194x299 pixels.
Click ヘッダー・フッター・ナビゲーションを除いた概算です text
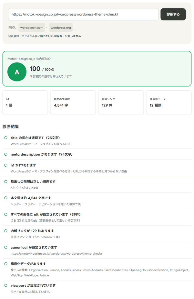(46, 204)
